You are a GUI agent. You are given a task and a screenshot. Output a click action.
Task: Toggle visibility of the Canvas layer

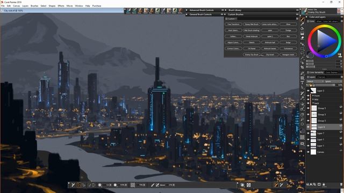pyautogui.click(x=308, y=152)
